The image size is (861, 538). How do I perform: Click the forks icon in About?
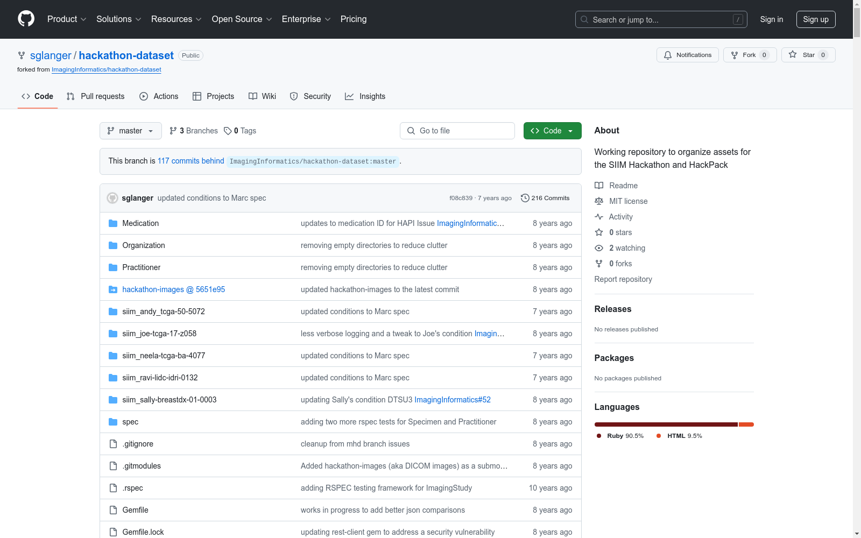(x=599, y=264)
